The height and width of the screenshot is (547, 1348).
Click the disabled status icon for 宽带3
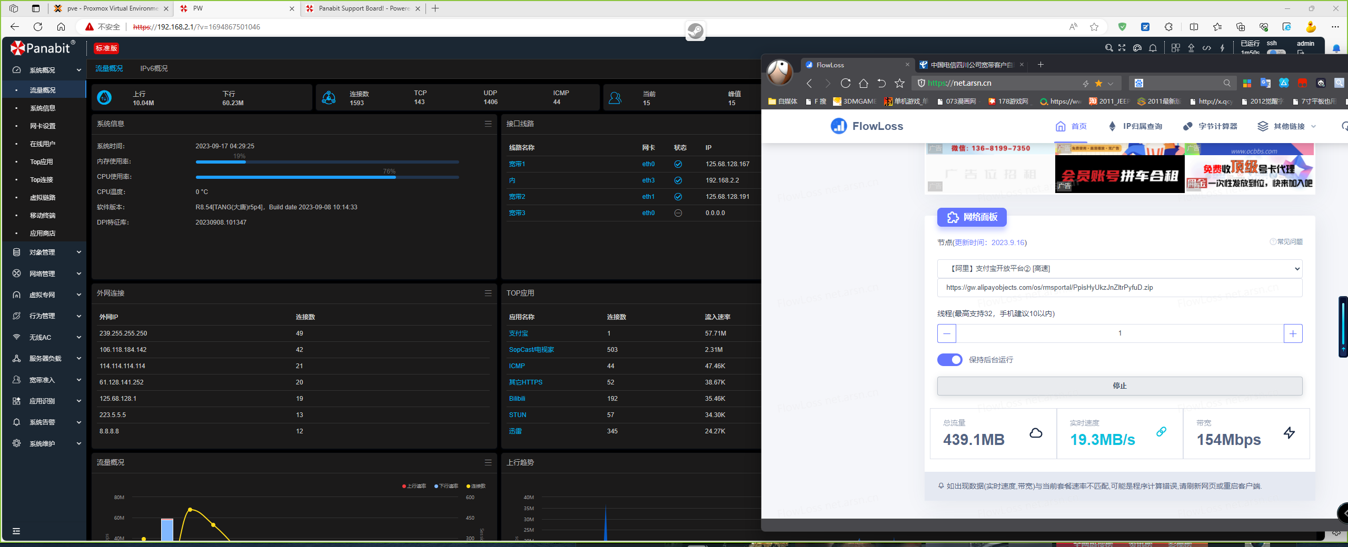(x=678, y=213)
